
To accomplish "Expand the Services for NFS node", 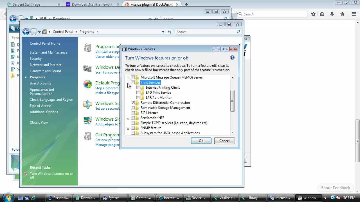I will (x=128, y=118).
